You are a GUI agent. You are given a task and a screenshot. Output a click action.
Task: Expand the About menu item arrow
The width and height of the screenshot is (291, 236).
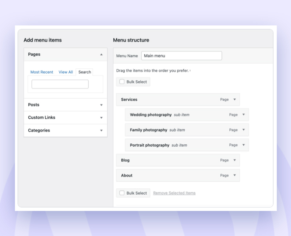point(235,175)
